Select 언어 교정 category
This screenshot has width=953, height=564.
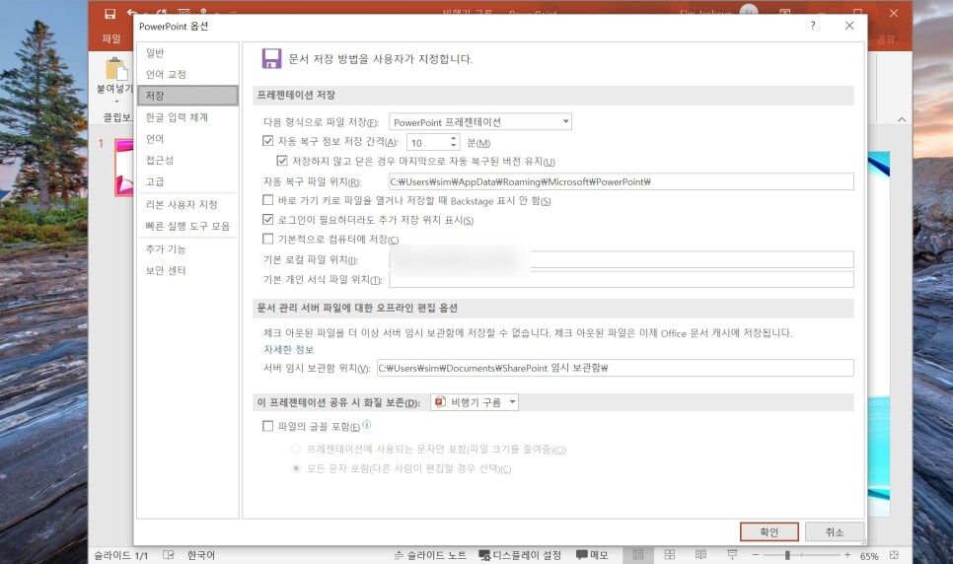click(187, 74)
